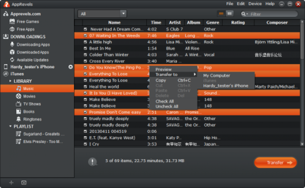Sort by Rating column header
Viewport: 305px width, 188px height.
(x=238, y=22)
